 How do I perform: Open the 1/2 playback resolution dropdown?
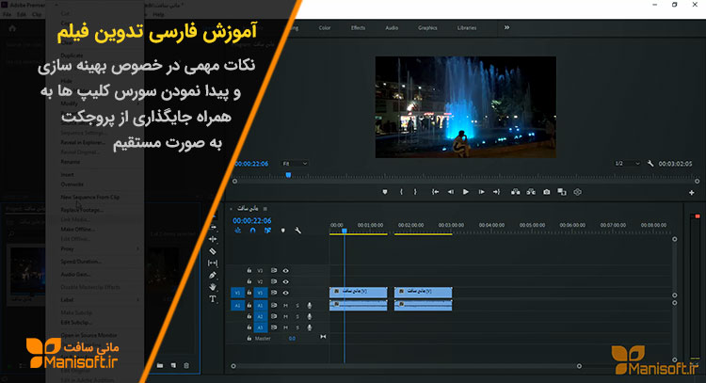[x=627, y=164]
